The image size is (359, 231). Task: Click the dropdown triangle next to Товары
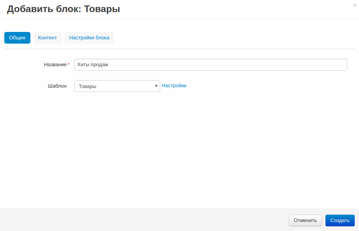pyautogui.click(x=156, y=86)
